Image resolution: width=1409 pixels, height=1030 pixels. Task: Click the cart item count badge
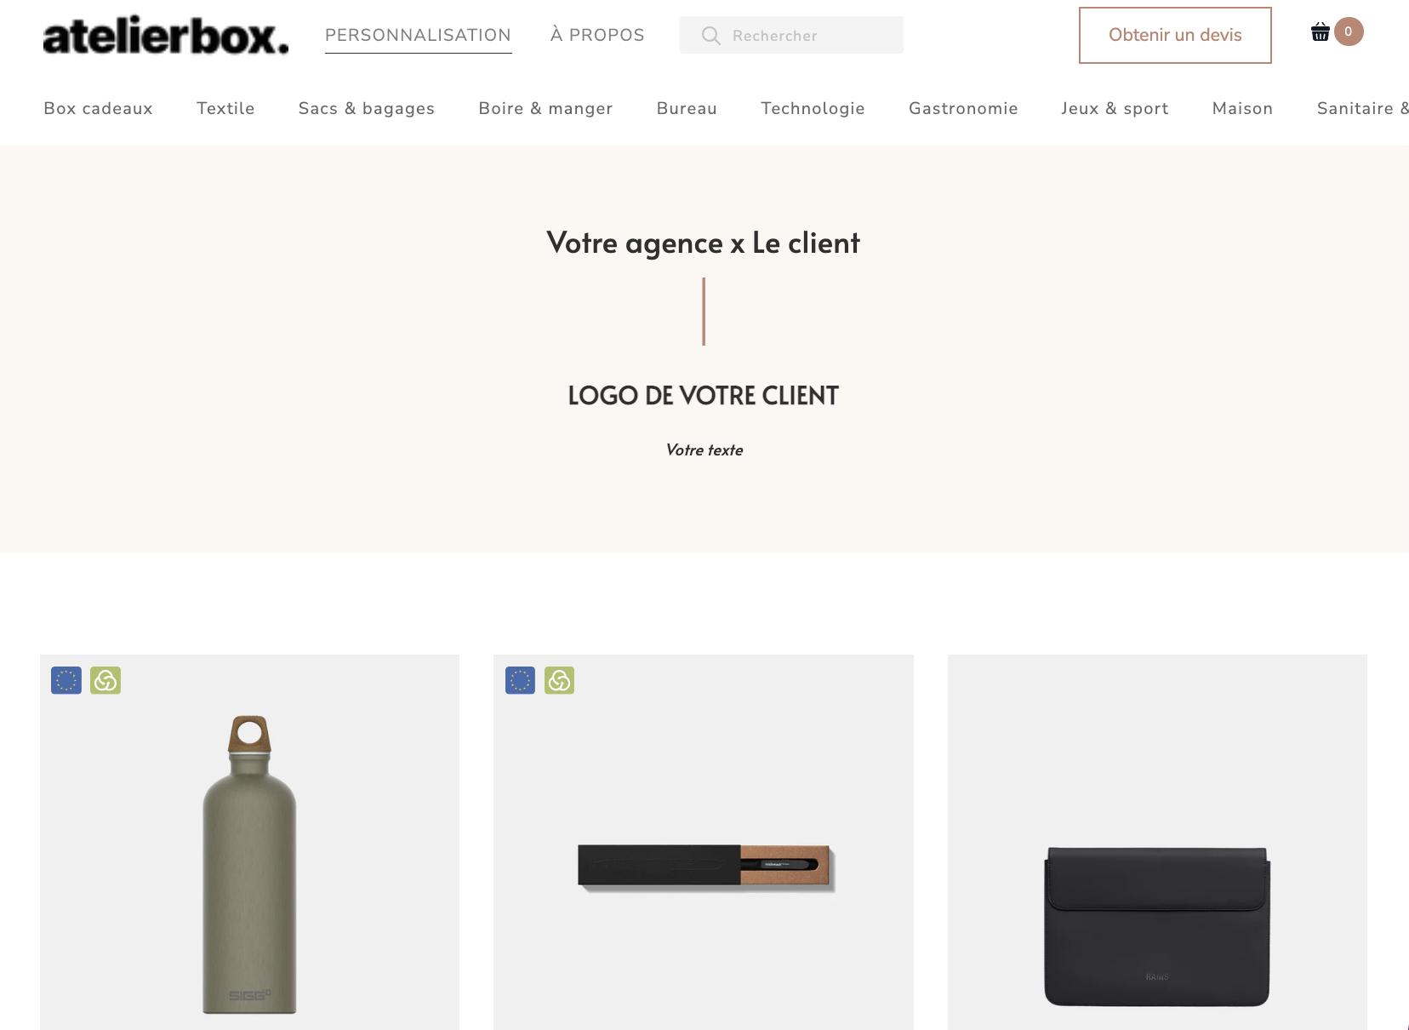(1349, 31)
